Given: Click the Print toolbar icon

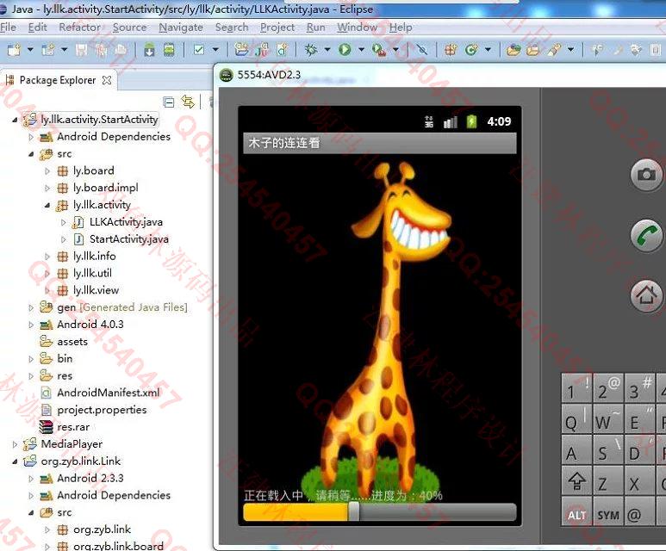Looking at the screenshot, I should pyautogui.click(x=121, y=50).
